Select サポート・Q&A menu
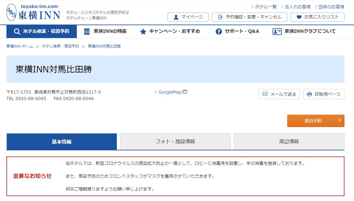354x201 pixels. (x=237, y=32)
